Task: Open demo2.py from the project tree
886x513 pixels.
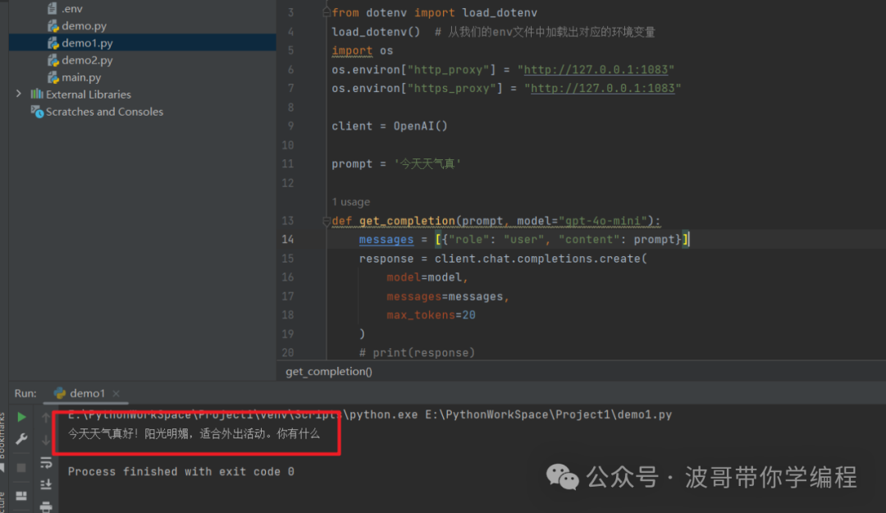Action: [x=80, y=60]
